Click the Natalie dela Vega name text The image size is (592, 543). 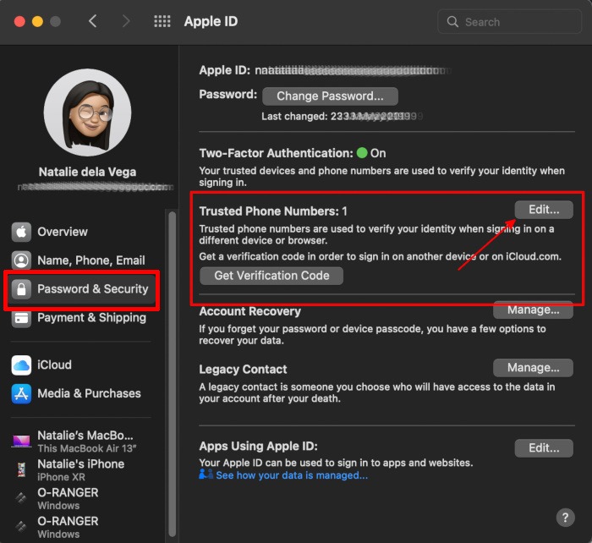tap(88, 172)
